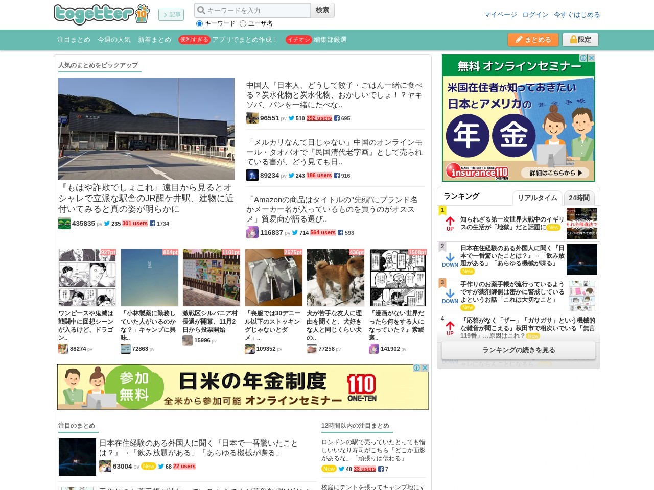654x490 pixels.
Task: Open 注目まとめ menu item
Action: (x=74, y=40)
